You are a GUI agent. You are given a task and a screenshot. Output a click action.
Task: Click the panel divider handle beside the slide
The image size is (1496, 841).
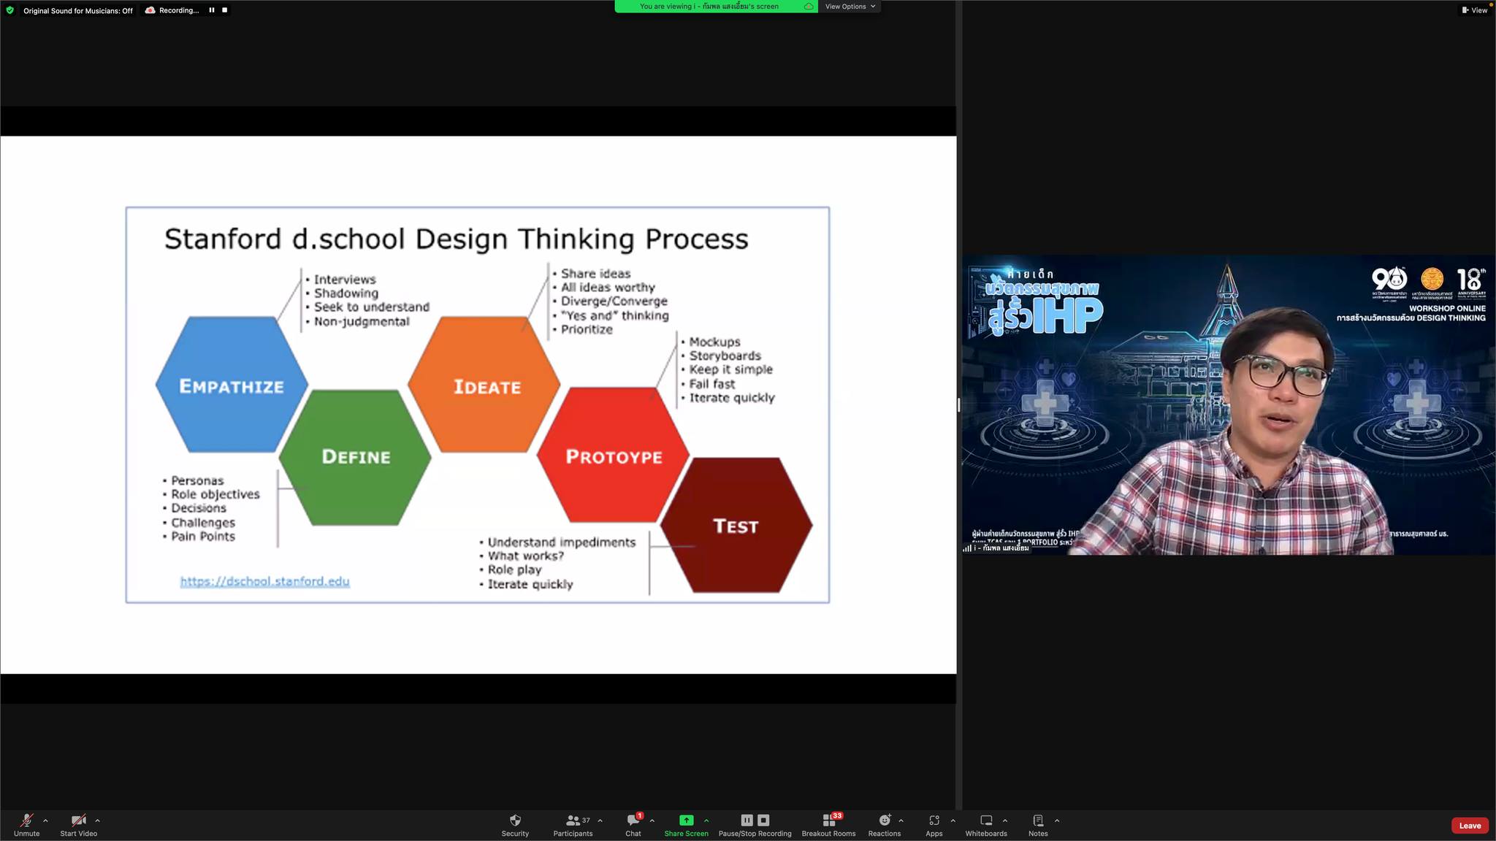coord(958,405)
